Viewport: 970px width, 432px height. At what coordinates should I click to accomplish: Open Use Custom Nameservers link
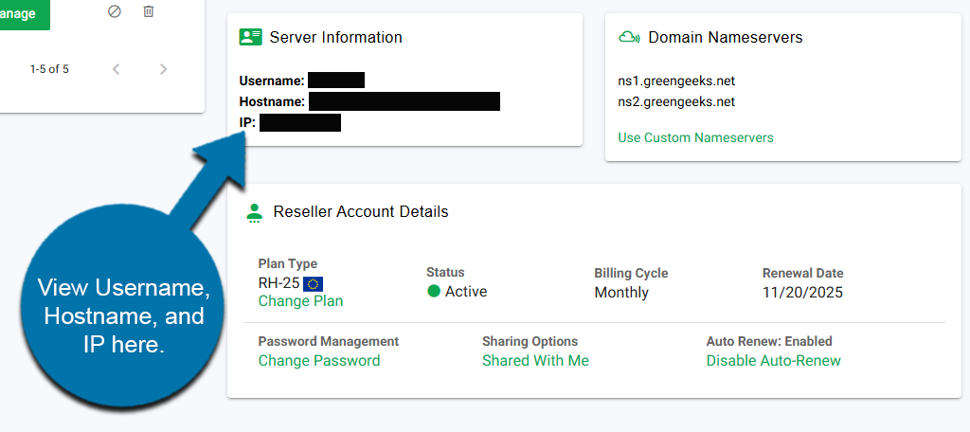(695, 137)
